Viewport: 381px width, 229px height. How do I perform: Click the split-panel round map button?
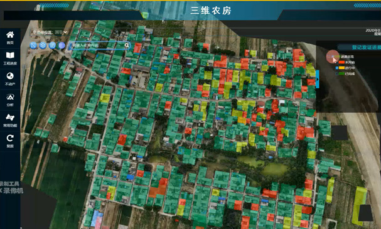click(52, 45)
